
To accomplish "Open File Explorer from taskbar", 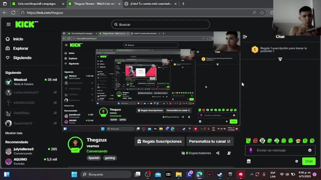I will click(178, 174).
